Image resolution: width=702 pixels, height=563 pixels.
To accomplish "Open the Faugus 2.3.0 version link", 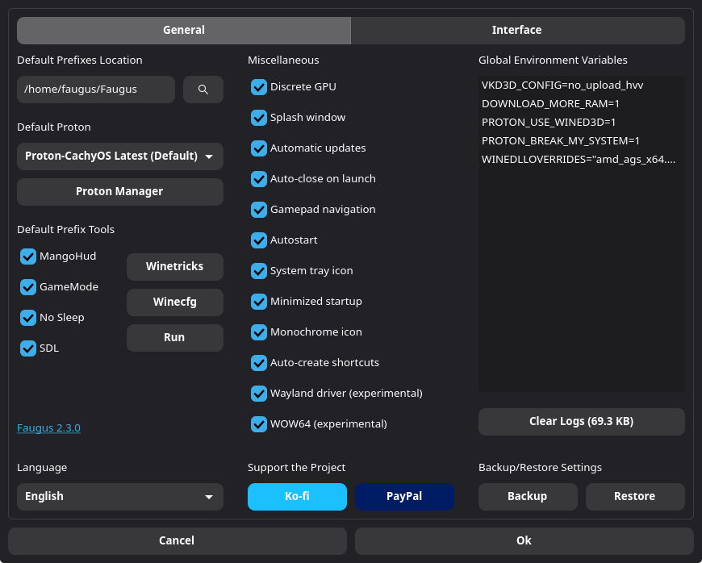I will click(48, 427).
